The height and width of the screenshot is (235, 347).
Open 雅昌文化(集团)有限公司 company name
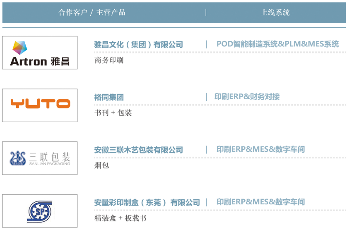(x=138, y=45)
